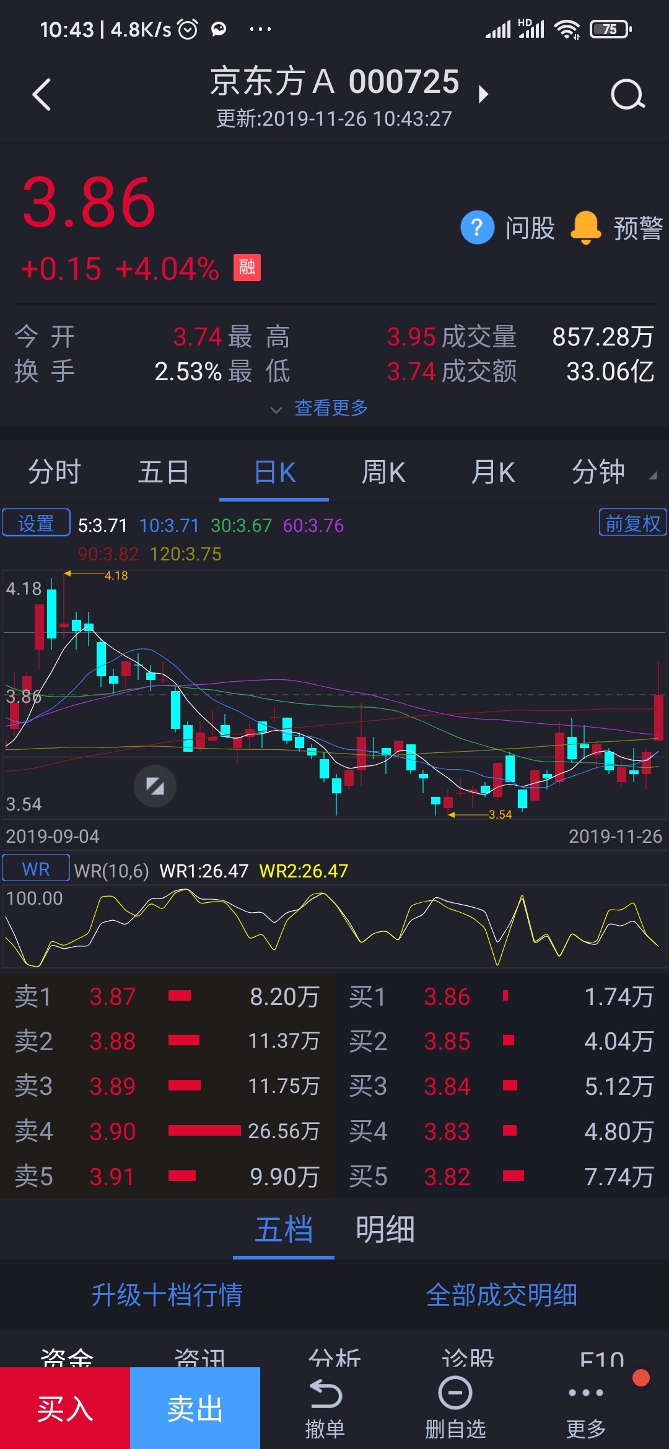Open the 前复权 adjustment selector
Image resolution: width=669 pixels, height=1449 pixels.
coord(632,523)
